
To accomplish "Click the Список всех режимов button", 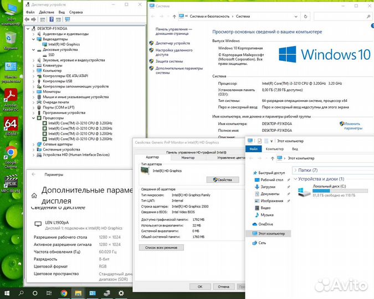I will [161, 248].
